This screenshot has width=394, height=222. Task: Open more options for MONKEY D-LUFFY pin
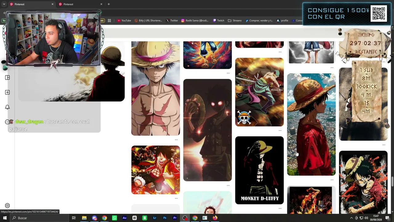[x=280, y=208]
